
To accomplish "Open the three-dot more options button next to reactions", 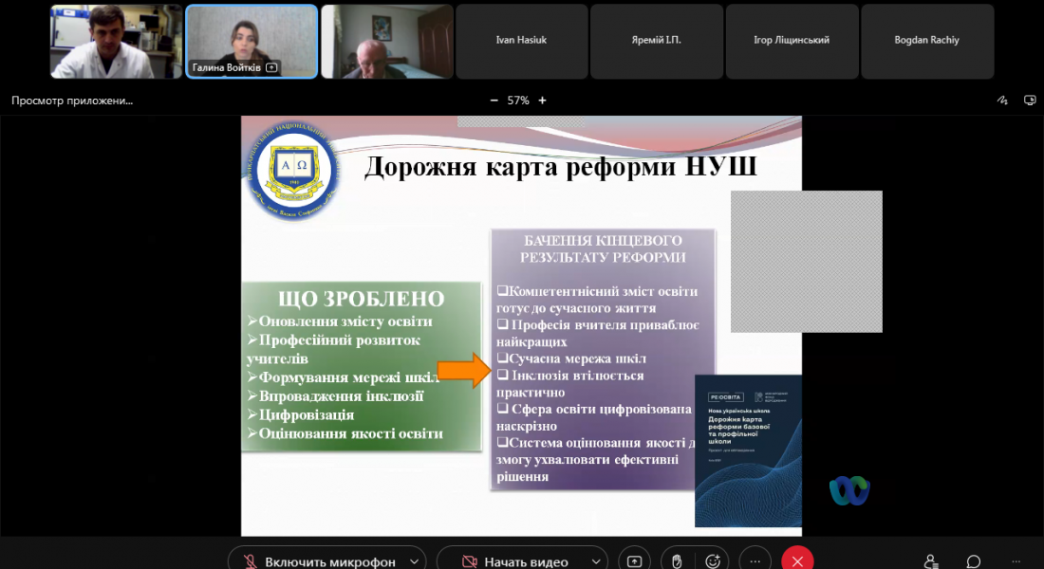I will click(755, 560).
